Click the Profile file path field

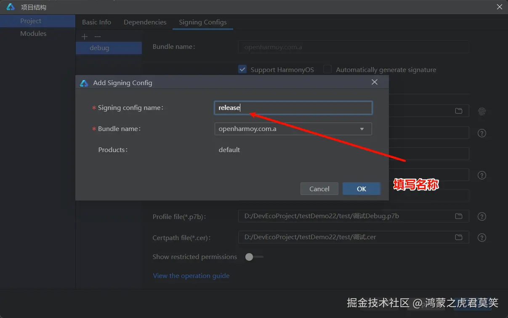click(354, 216)
